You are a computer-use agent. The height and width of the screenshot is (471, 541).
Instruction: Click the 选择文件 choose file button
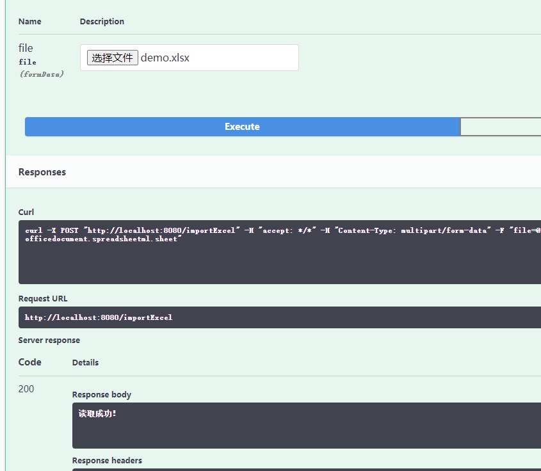(x=113, y=58)
